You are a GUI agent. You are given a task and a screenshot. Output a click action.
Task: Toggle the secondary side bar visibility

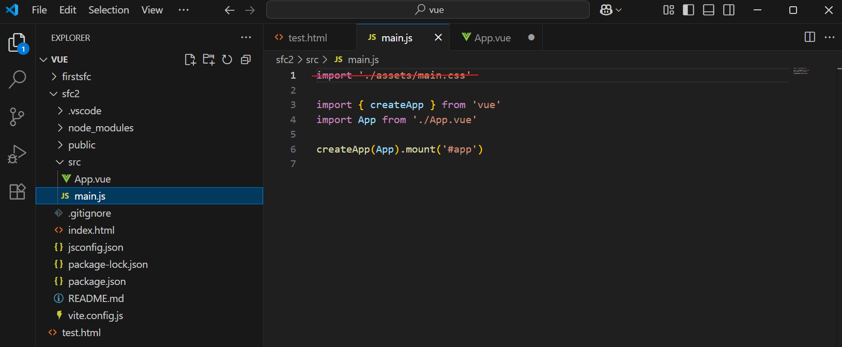point(729,10)
